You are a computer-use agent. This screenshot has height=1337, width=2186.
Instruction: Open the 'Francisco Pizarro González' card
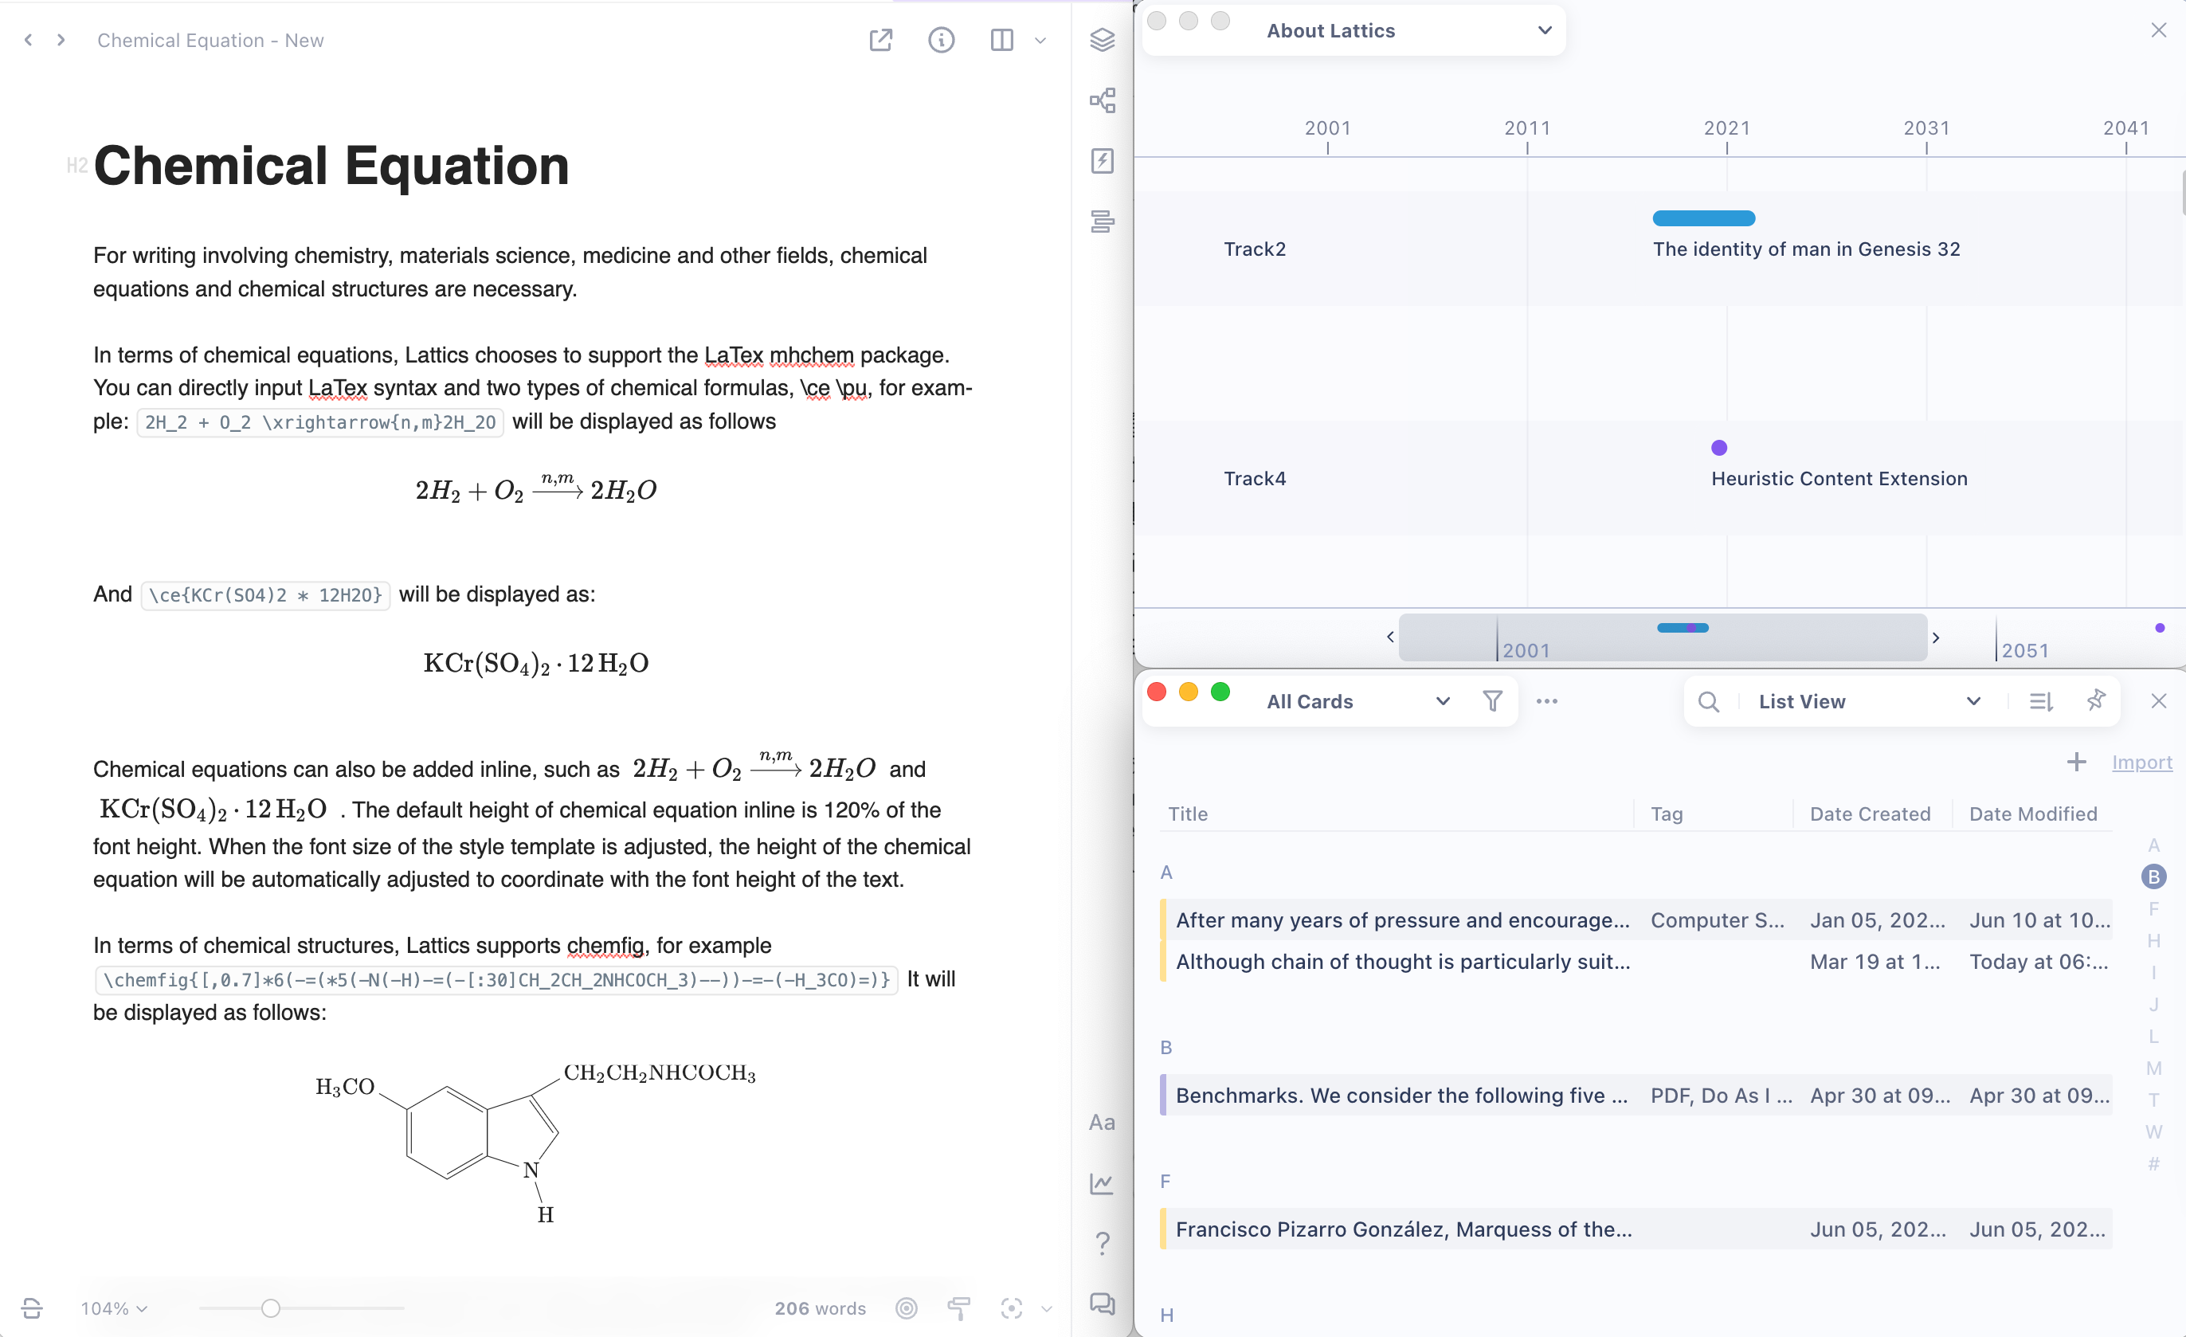(1636, 1229)
